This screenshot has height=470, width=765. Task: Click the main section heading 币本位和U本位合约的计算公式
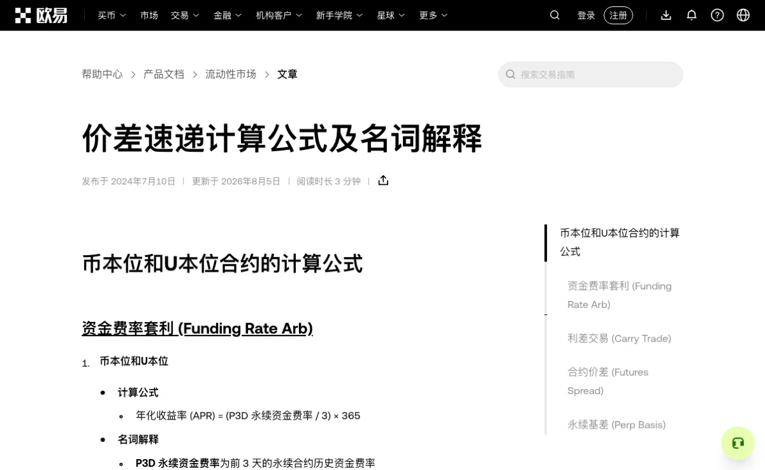[x=222, y=263]
